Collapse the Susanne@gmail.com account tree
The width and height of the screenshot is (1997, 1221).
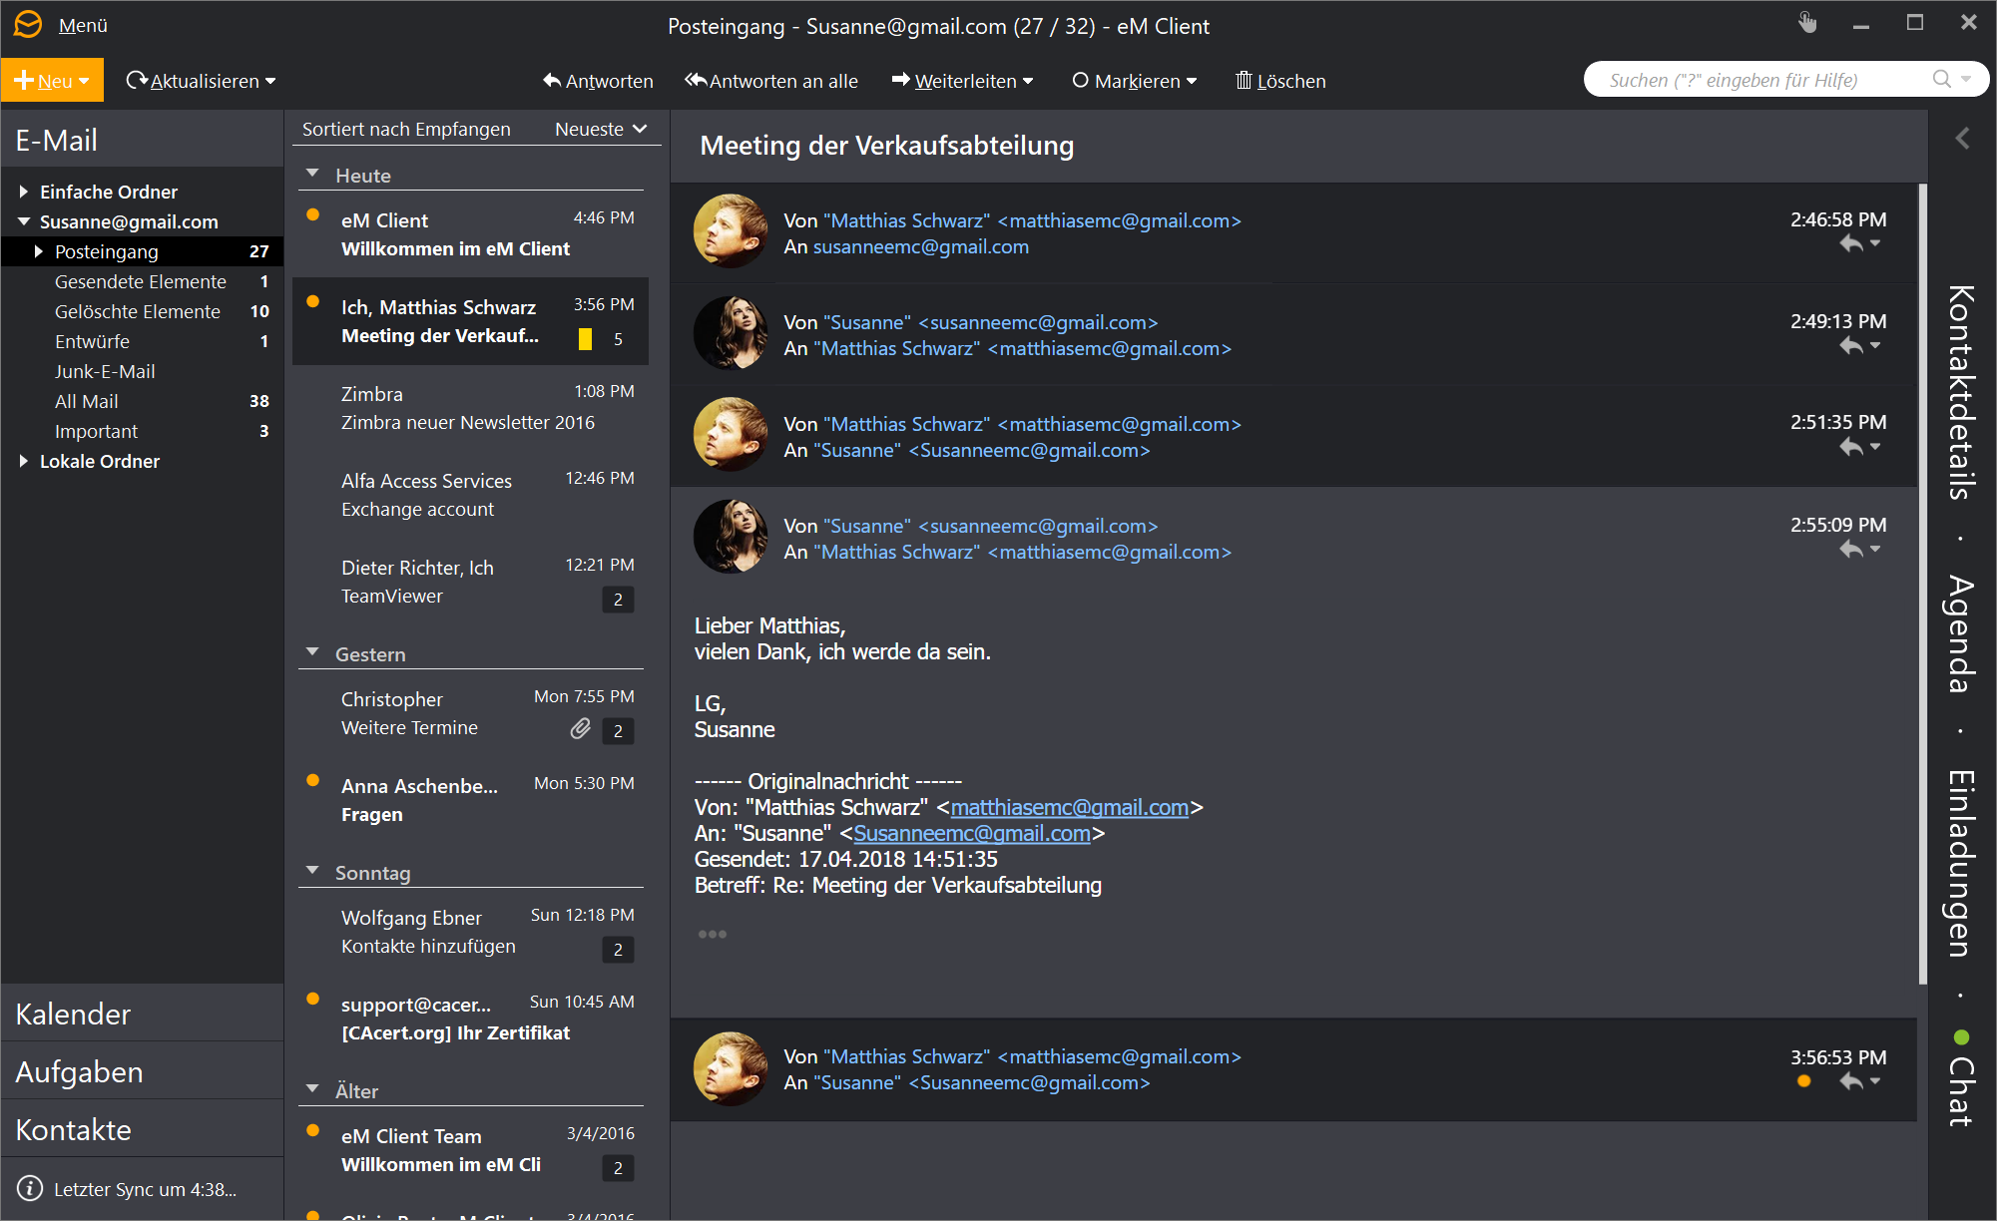coord(23,221)
